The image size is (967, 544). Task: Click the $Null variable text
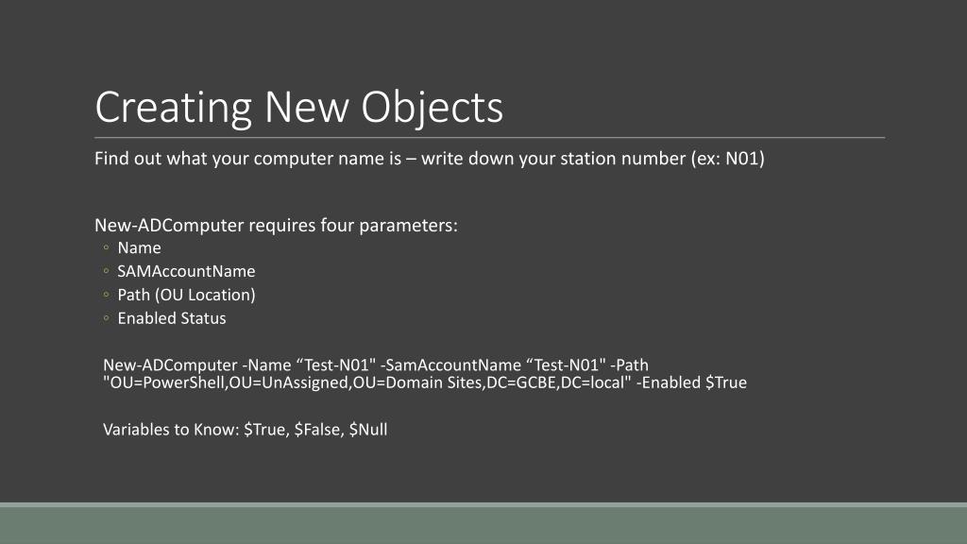point(368,430)
